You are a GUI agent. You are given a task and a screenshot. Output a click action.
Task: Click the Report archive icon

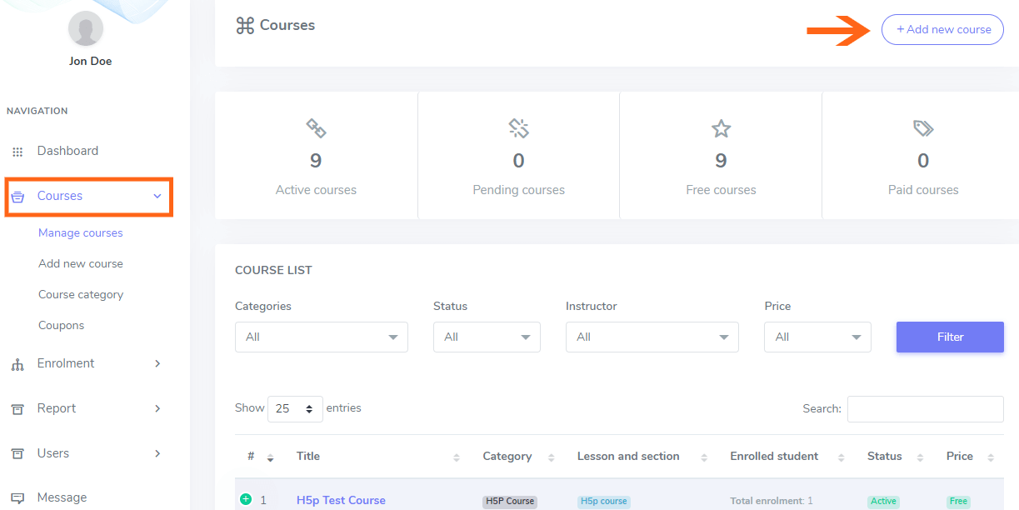[x=17, y=409]
